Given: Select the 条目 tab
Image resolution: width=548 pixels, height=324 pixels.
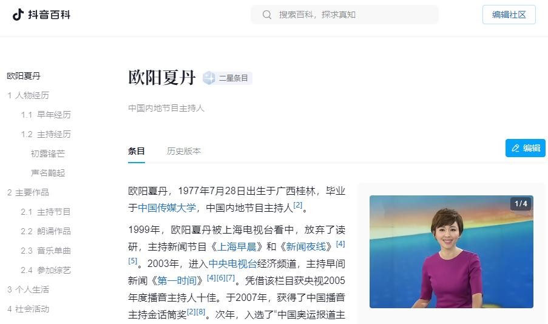Looking at the screenshot, I should pyautogui.click(x=137, y=151).
